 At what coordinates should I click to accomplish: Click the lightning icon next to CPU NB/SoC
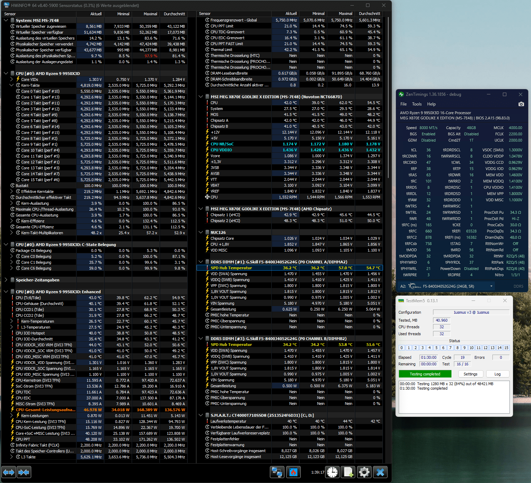(207, 144)
